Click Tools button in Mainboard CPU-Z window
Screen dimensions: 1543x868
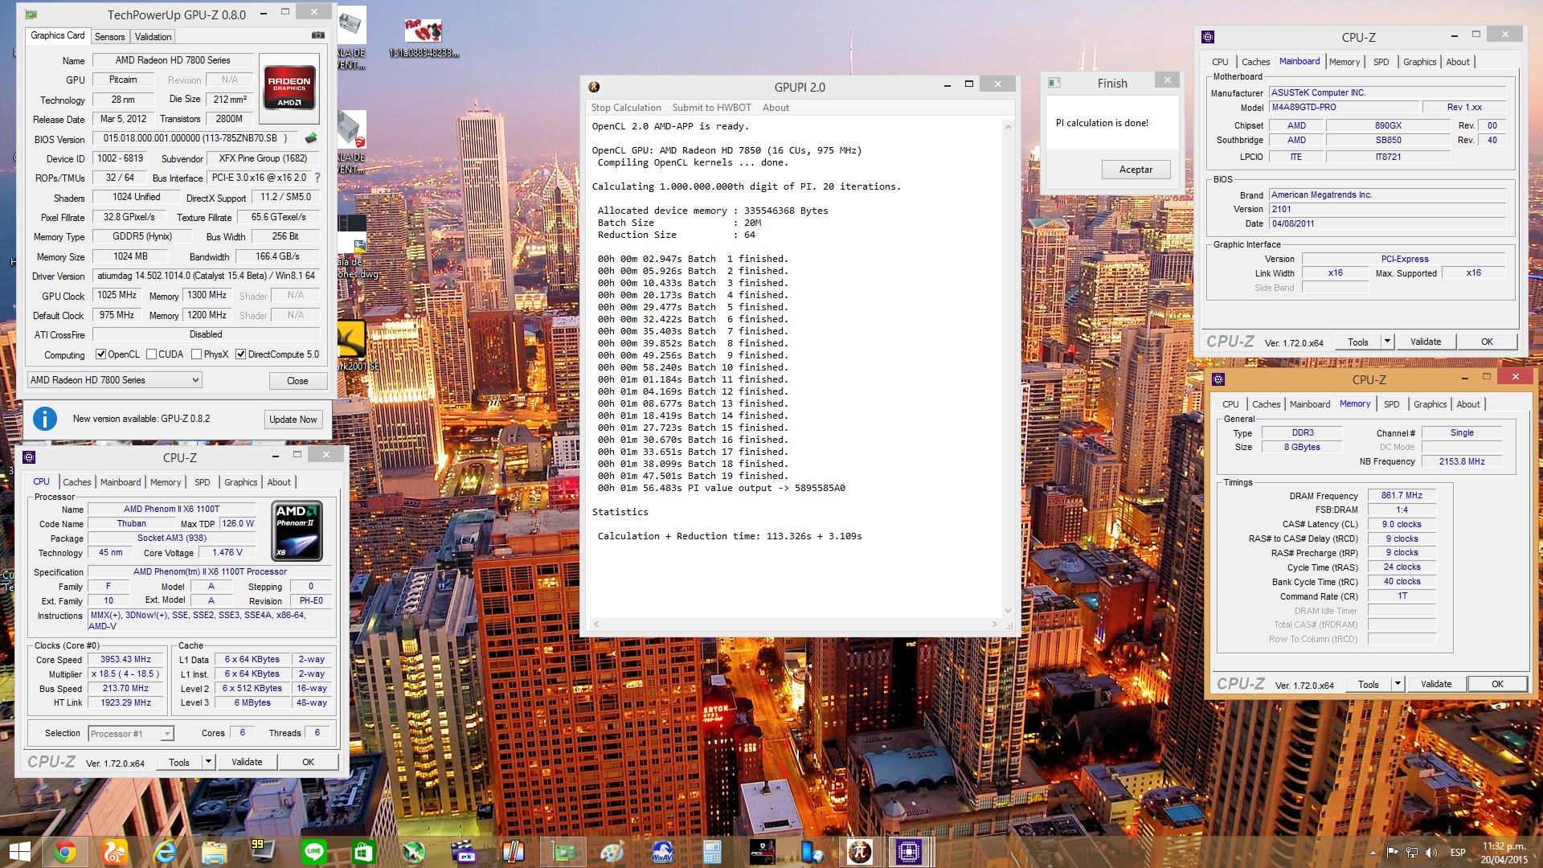(x=1358, y=342)
